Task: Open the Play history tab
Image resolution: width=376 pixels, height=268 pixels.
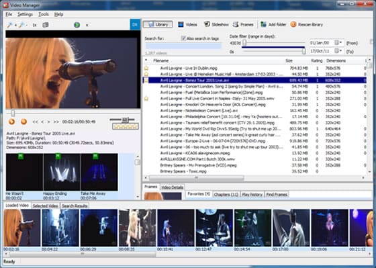Action: click(x=252, y=194)
